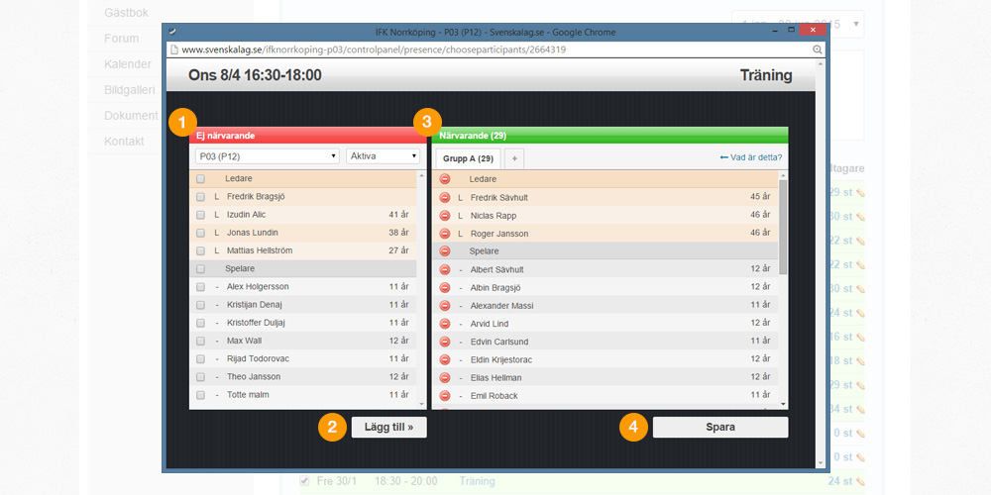This screenshot has height=495, width=991.
Task: Add a new group with plus tab
Action: [514, 158]
